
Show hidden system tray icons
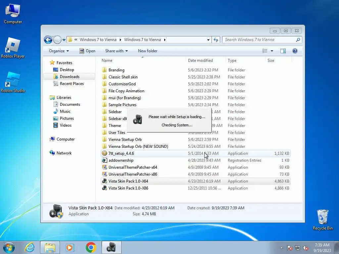point(281,248)
